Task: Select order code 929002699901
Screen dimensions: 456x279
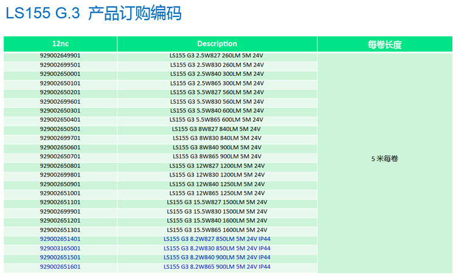Action: pos(60,212)
